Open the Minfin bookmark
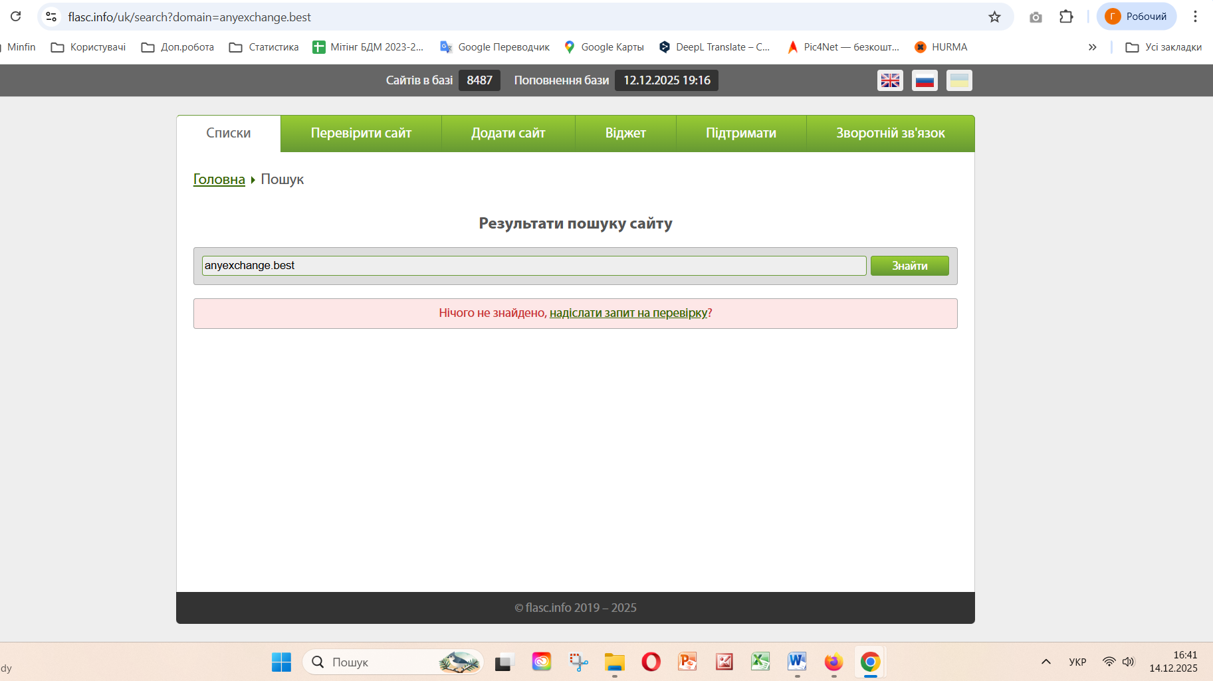 (21, 47)
